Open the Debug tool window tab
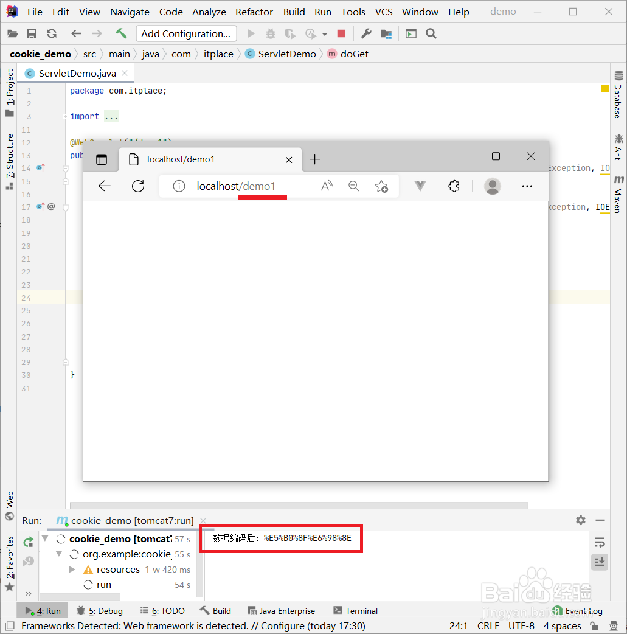This screenshot has height=634, width=627. click(100, 610)
